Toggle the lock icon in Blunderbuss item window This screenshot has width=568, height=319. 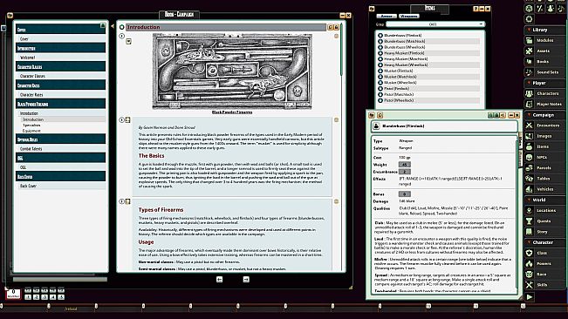496,115
